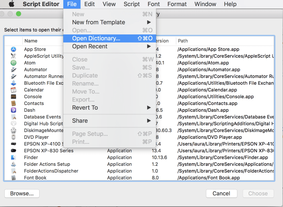
Task: Click path /Applications/DVD Player.app
Action: [210, 137]
